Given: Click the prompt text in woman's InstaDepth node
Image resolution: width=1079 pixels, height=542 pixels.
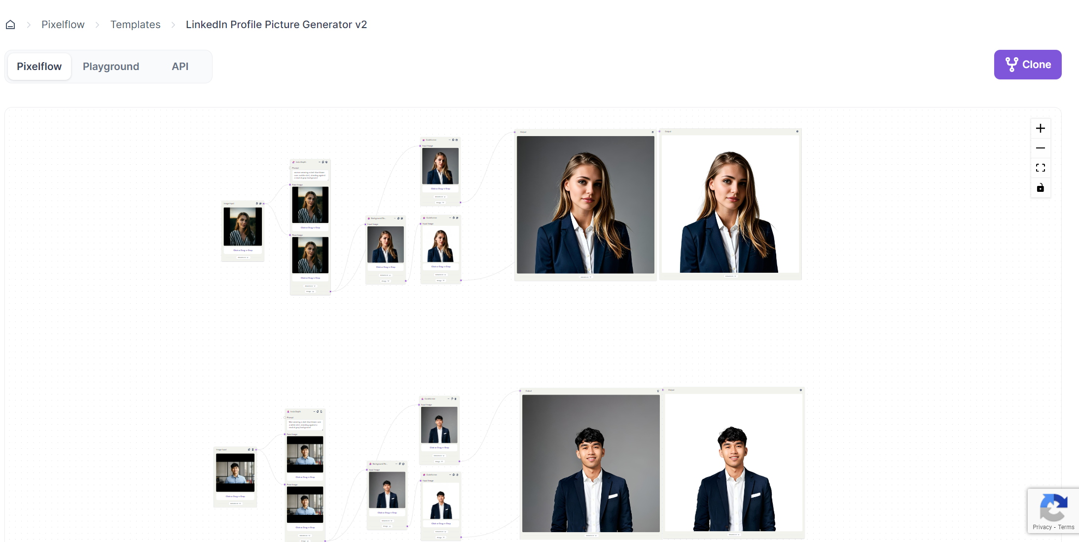Looking at the screenshot, I should pyautogui.click(x=310, y=175).
